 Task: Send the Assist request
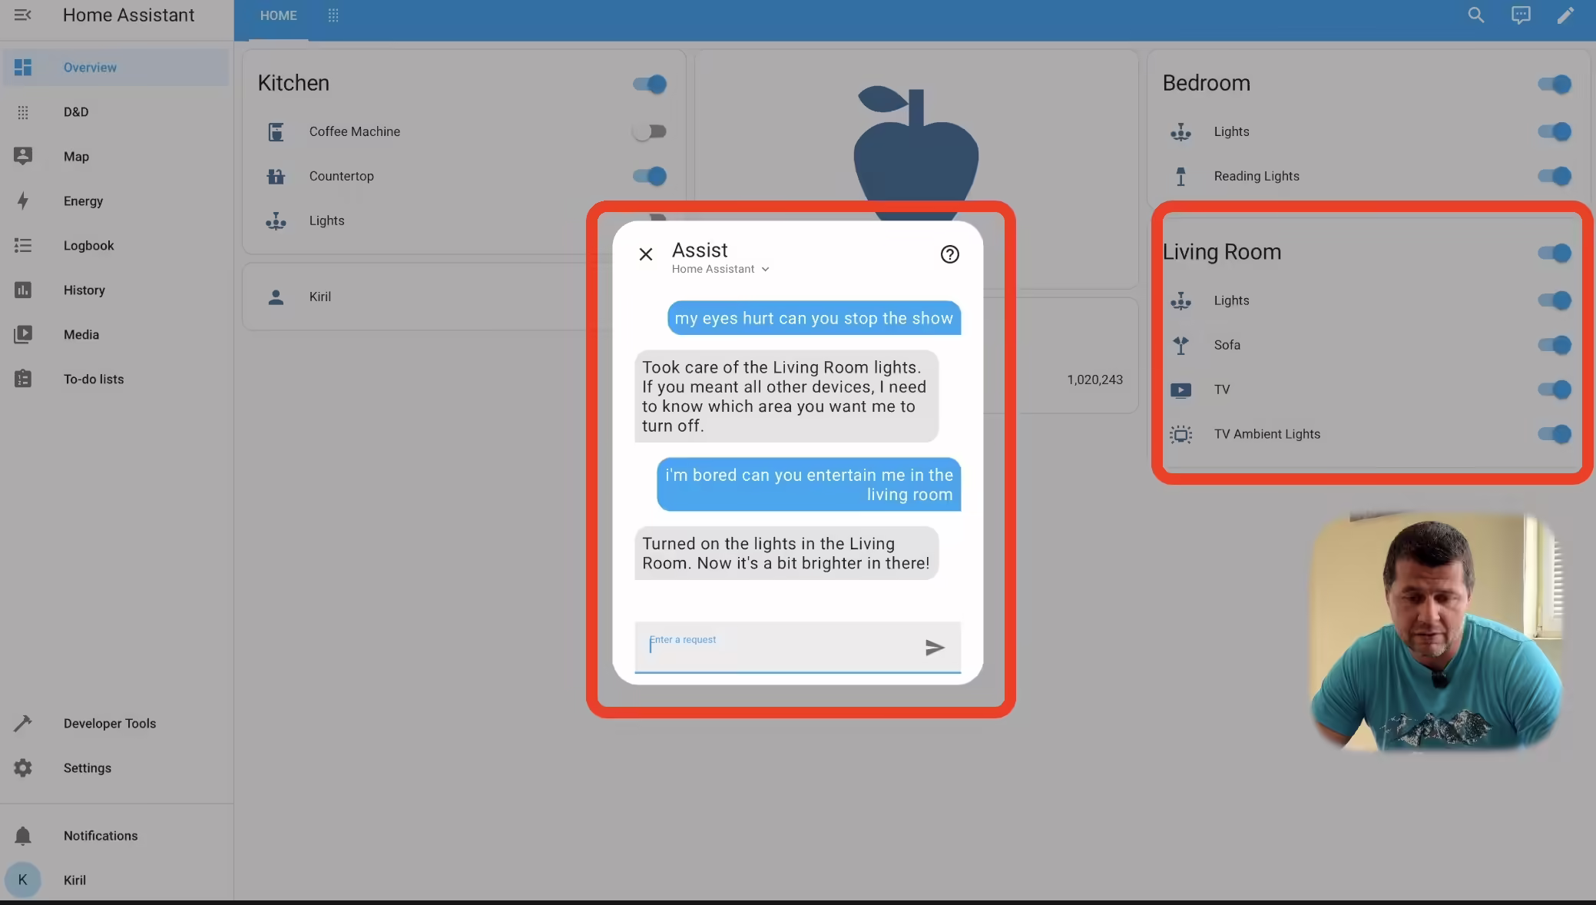coord(935,648)
